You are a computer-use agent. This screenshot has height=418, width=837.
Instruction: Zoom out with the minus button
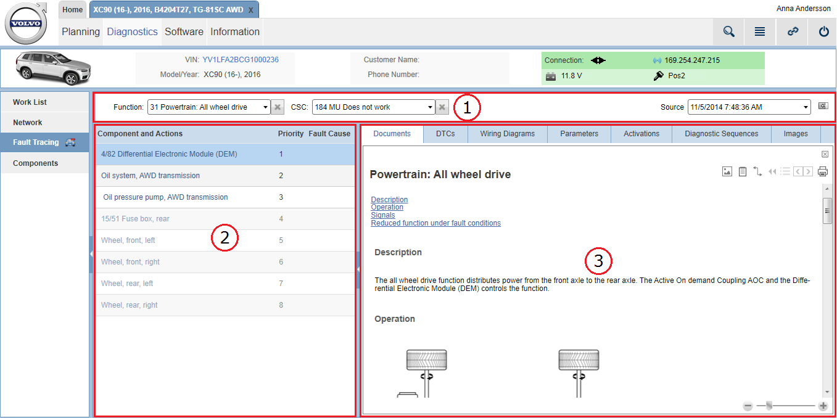click(x=748, y=406)
